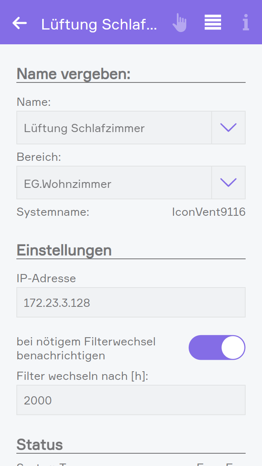Select the EG.Wohnzimmer area field

coord(114,183)
